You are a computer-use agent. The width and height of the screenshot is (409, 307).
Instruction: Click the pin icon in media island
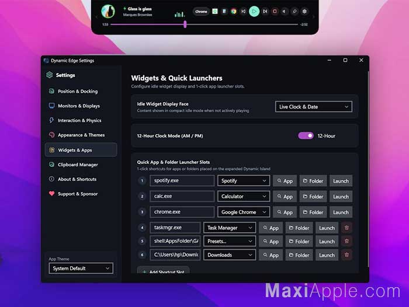[x=294, y=12]
